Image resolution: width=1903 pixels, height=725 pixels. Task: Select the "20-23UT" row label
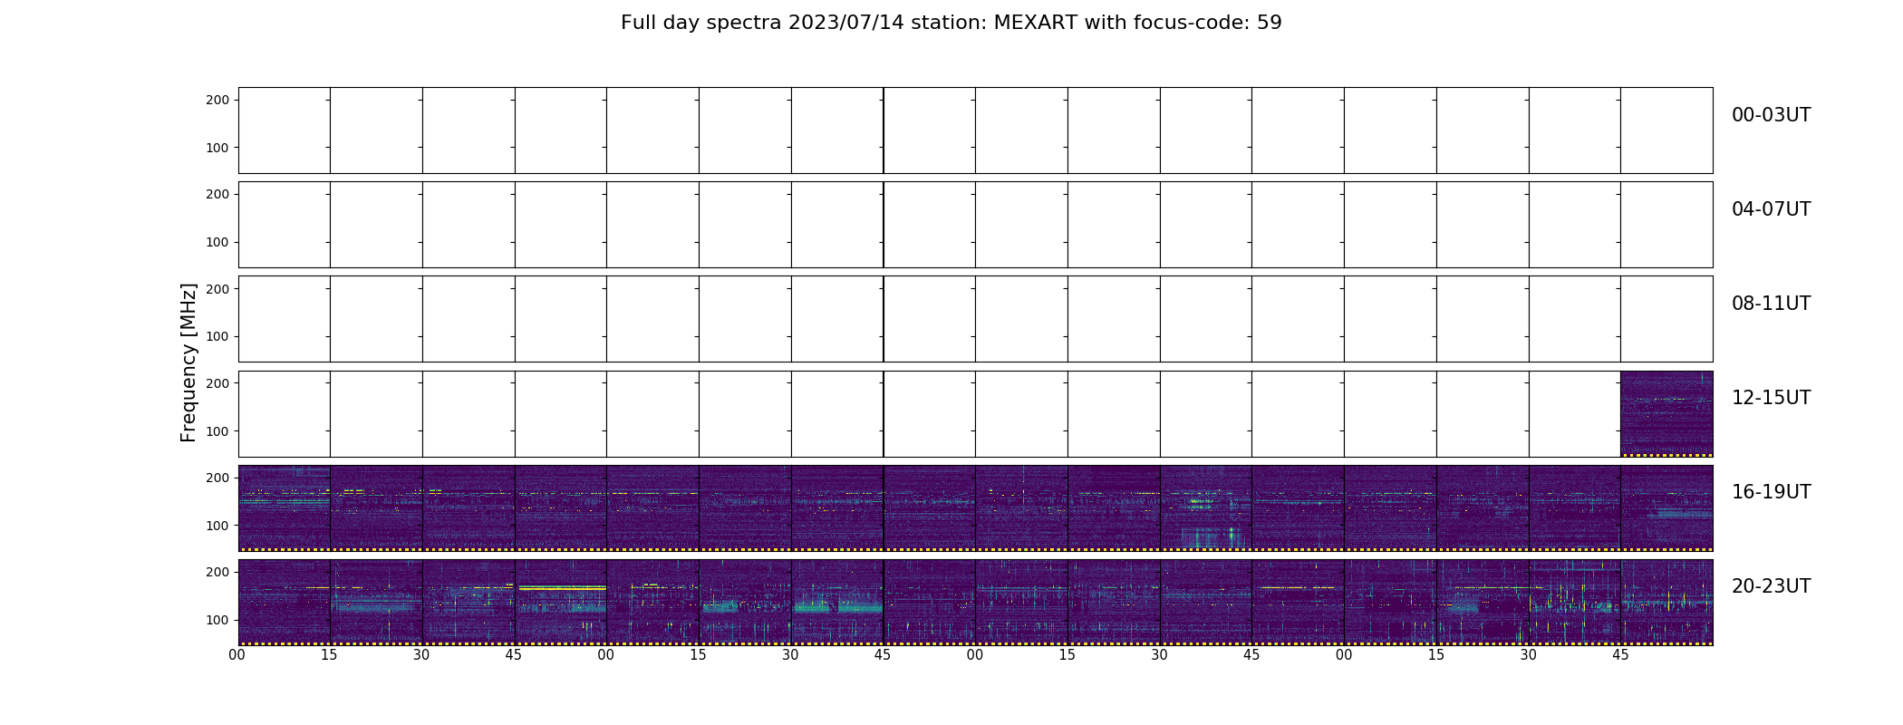(1771, 586)
